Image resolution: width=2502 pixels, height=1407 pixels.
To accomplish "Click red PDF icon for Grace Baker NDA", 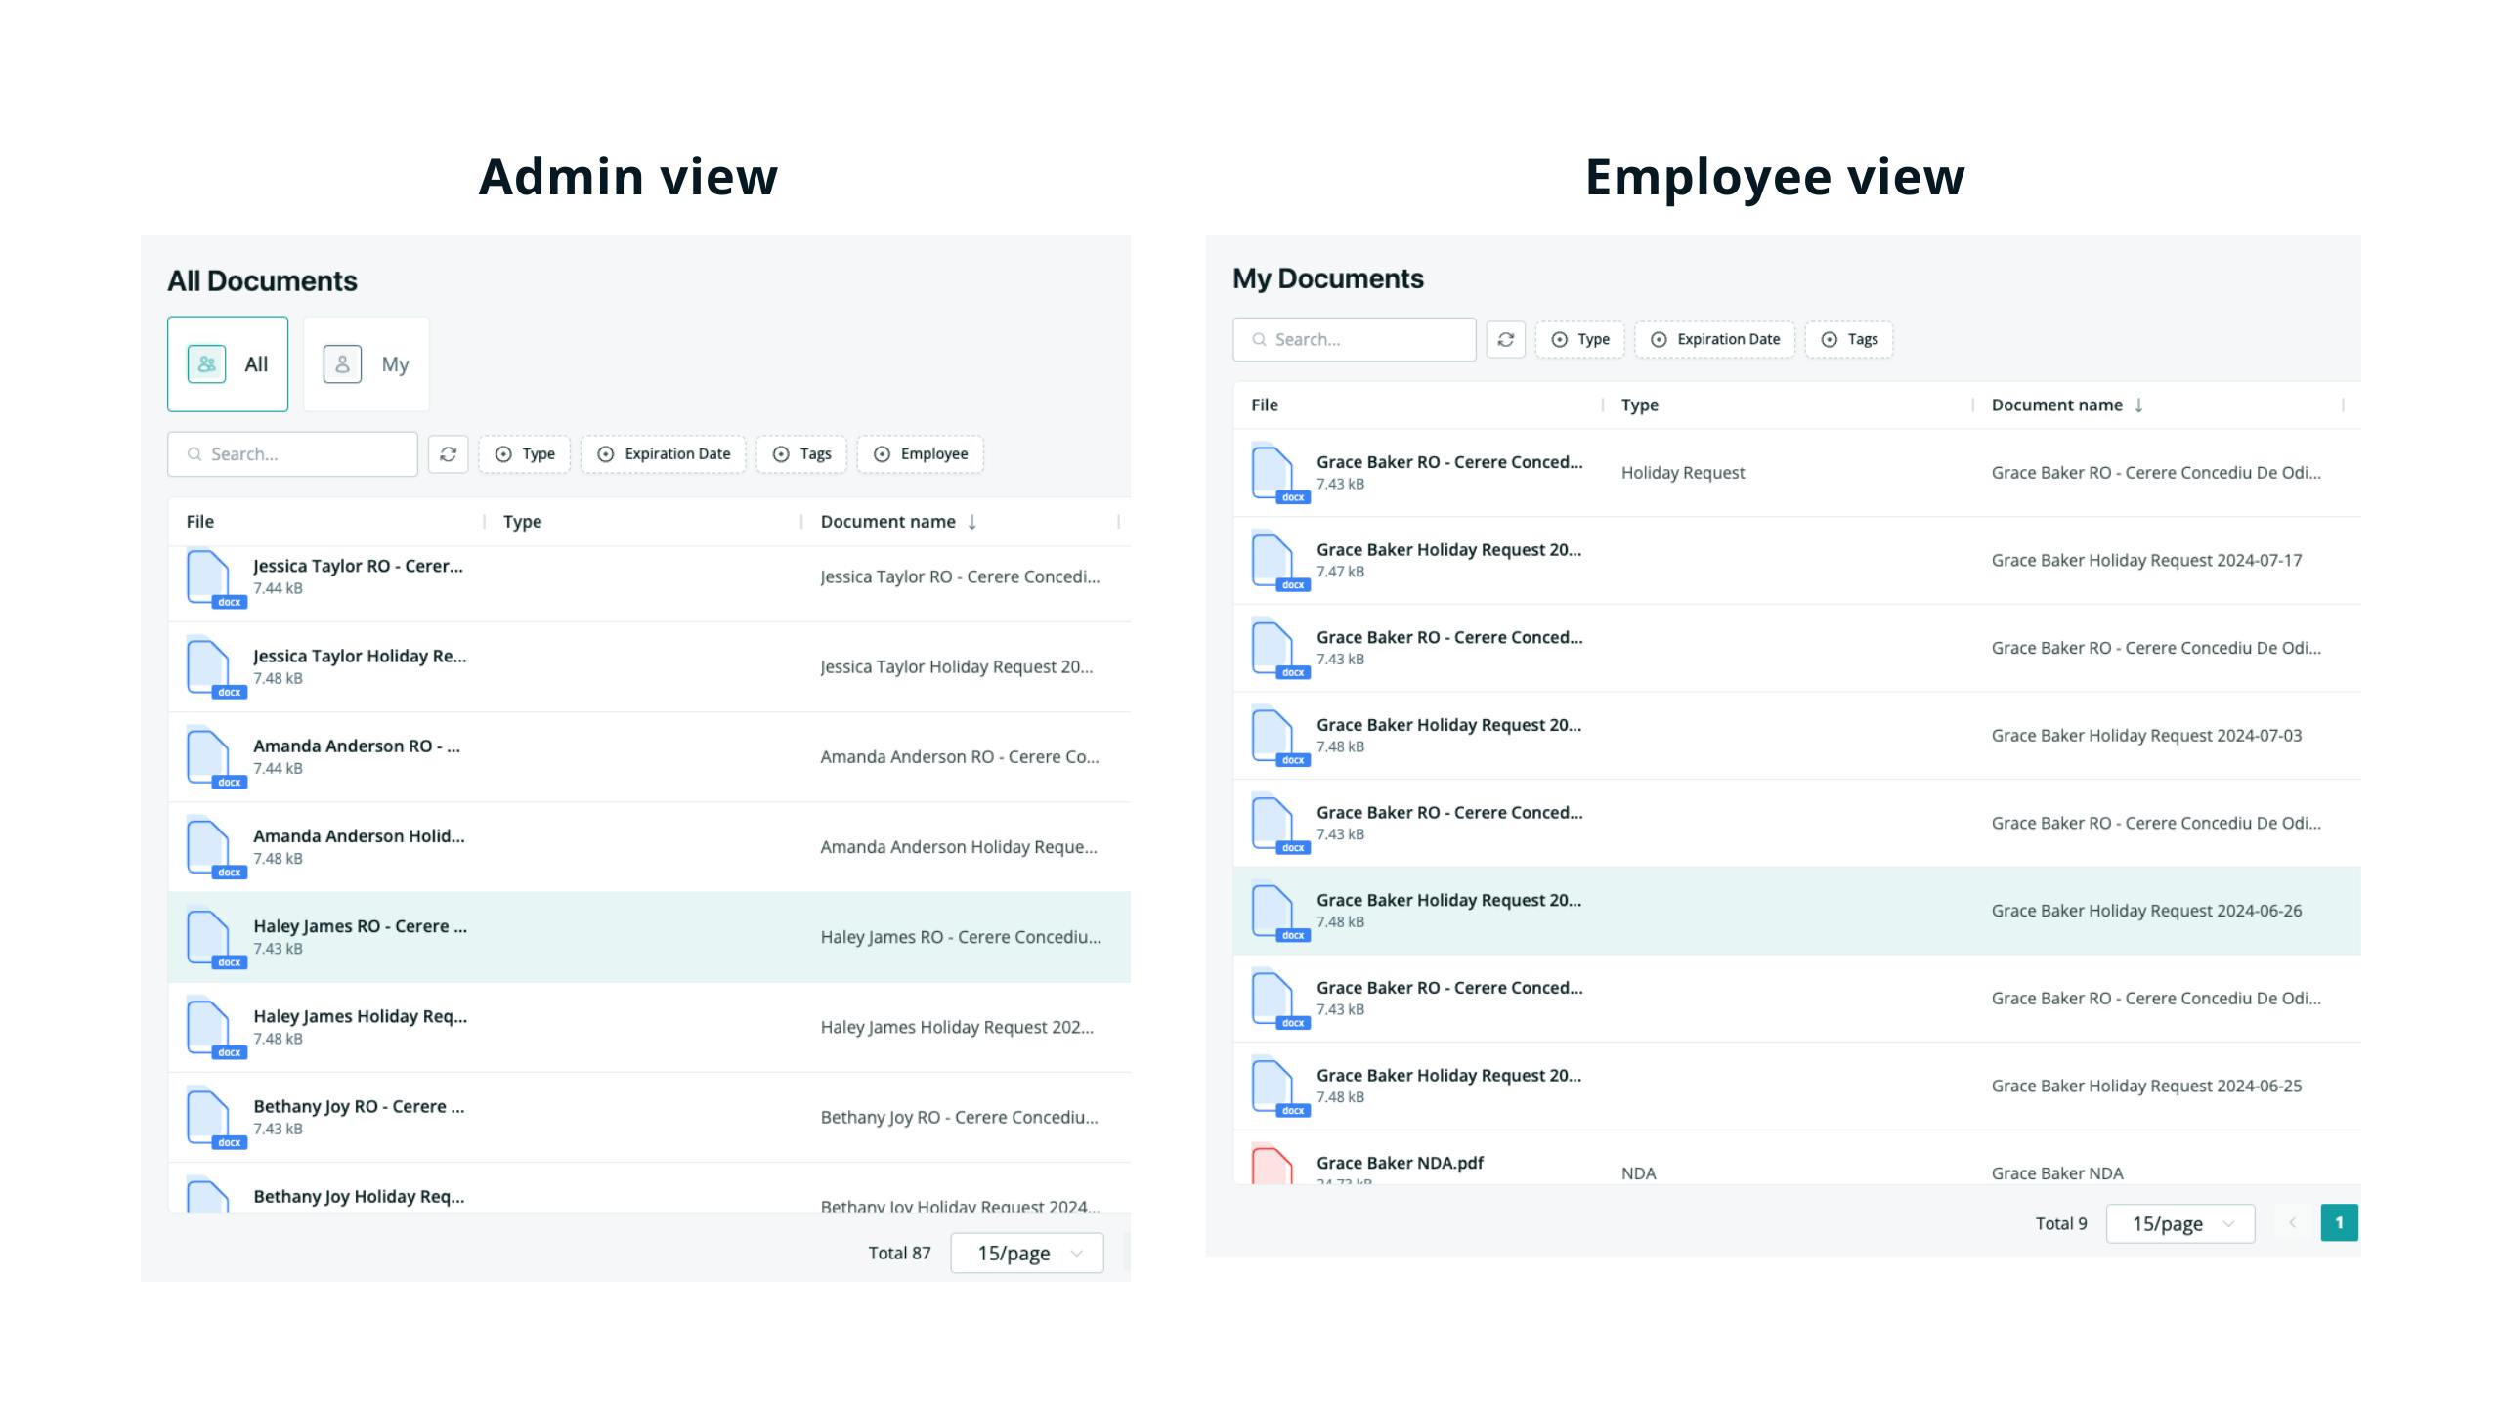I will (x=1273, y=1165).
